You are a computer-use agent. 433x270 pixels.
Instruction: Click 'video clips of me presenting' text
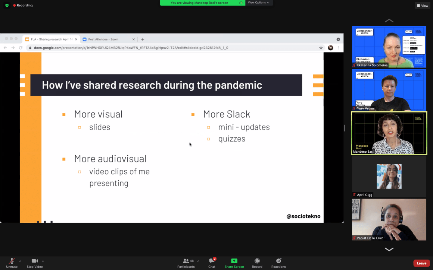(119, 177)
